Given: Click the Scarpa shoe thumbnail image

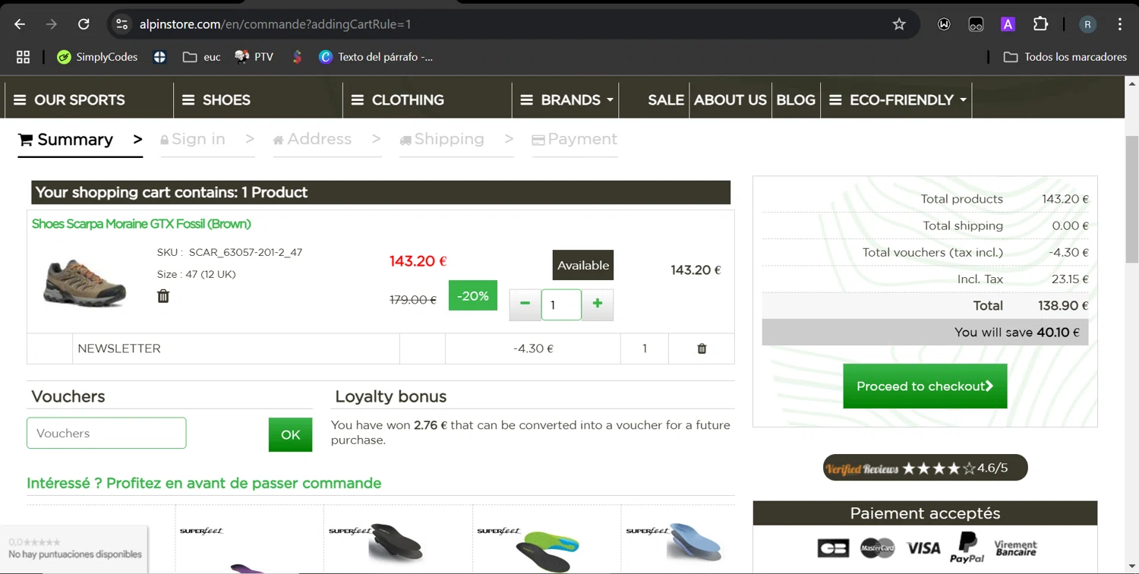Looking at the screenshot, I should click(85, 282).
